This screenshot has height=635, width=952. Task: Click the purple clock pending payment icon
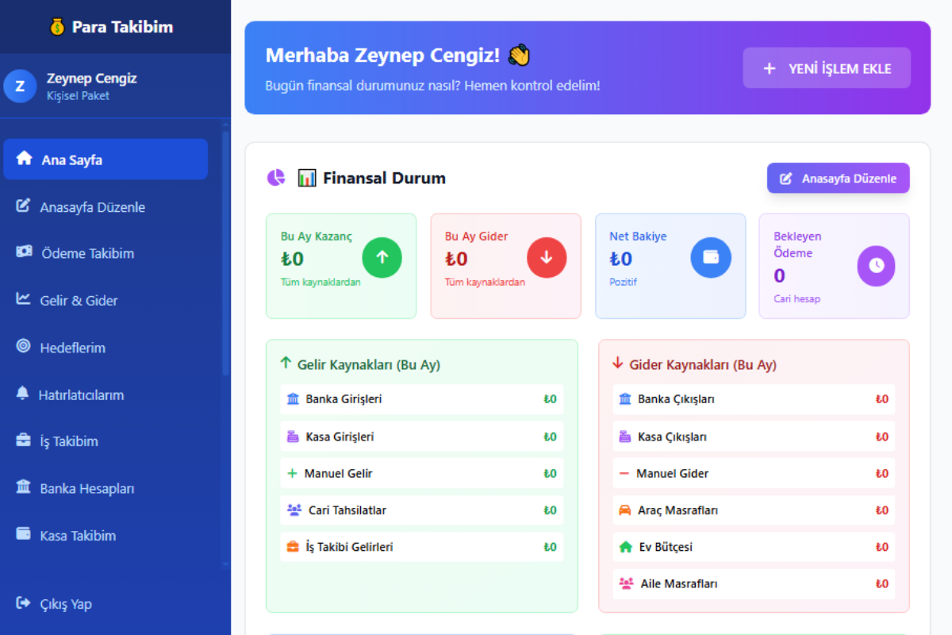pyautogui.click(x=876, y=266)
